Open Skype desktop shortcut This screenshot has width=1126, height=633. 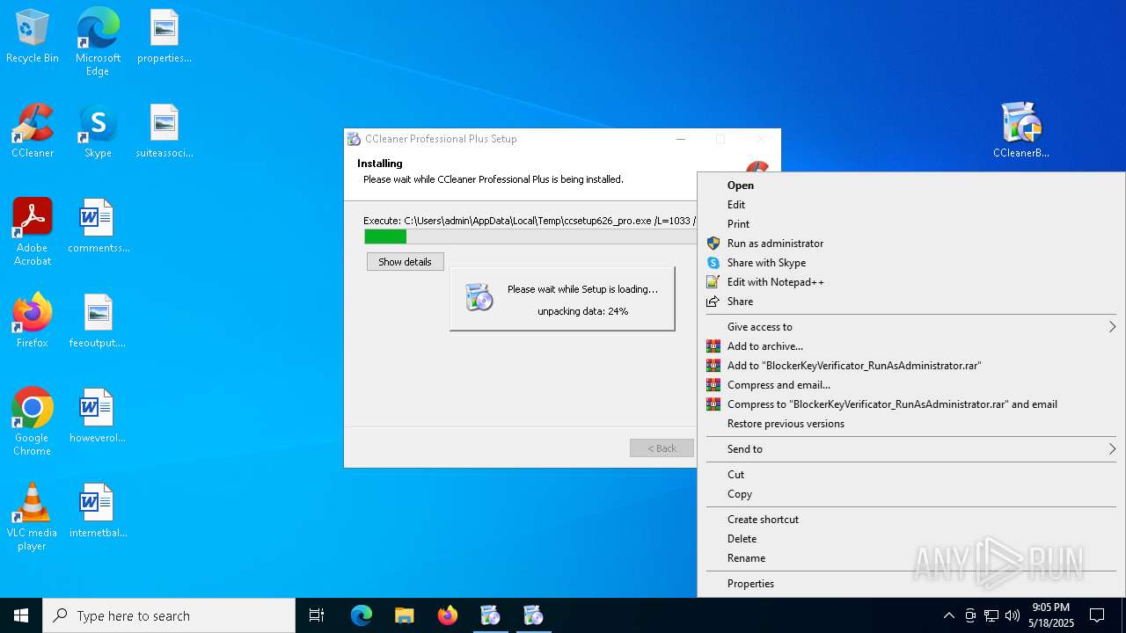(98, 132)
